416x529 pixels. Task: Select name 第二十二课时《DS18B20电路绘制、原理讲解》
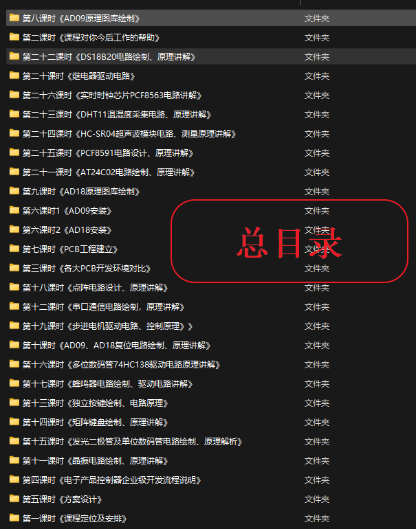coord(109,56)
